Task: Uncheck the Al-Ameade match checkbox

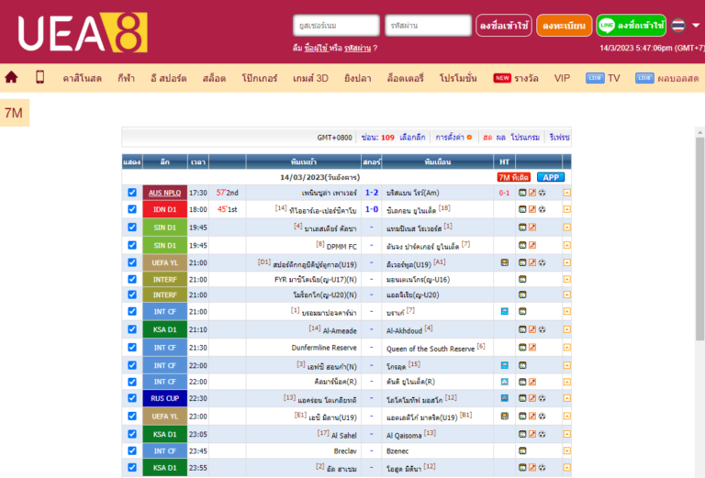Action: pyautogui.click(x=132, y=328)
